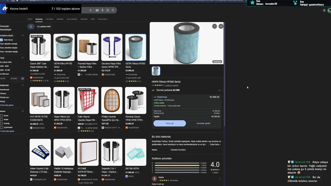The width and height of the screenshot is (331, 186).
Task: Open the Google apps grid
Action: 324,10
